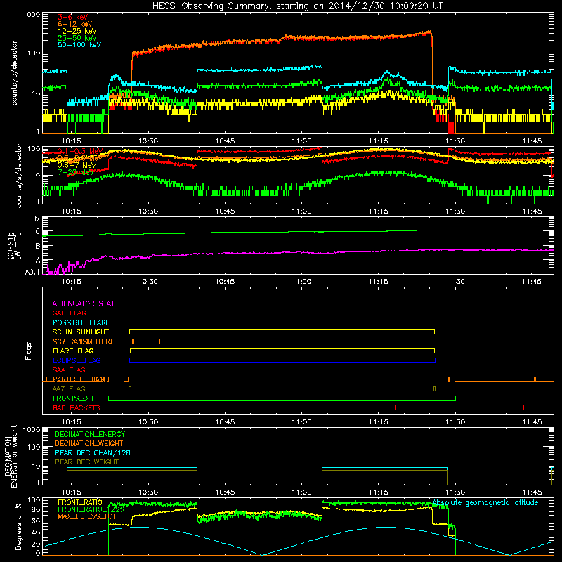The height and width of the screenshot is (562, 562).
Task: Select the 12-25 keV legend label
Action: (77, 31)
